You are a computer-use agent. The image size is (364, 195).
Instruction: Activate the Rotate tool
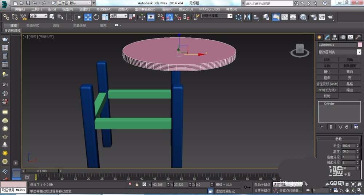pos(96,17)
